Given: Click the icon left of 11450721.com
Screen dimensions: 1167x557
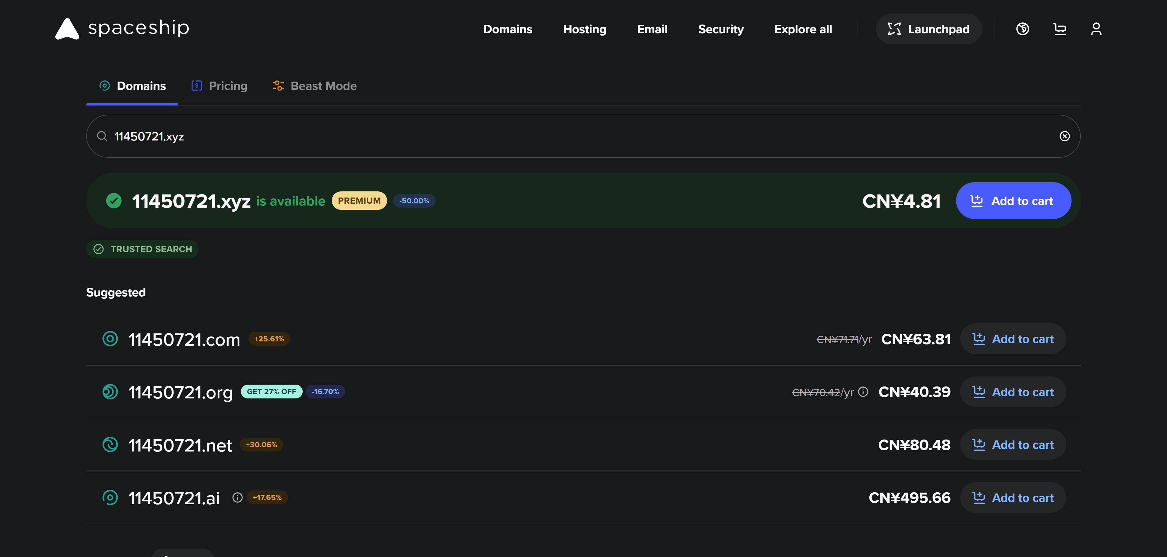Looking at the screenshot, I should click(110, 339).
